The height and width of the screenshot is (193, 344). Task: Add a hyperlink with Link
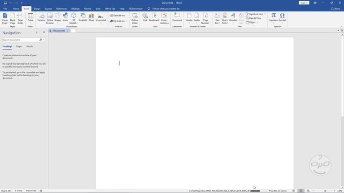145,17
